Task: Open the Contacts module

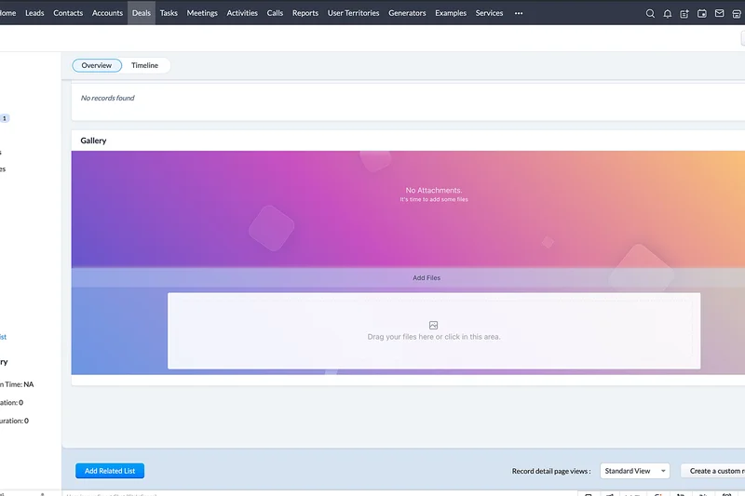Action: 68,13
